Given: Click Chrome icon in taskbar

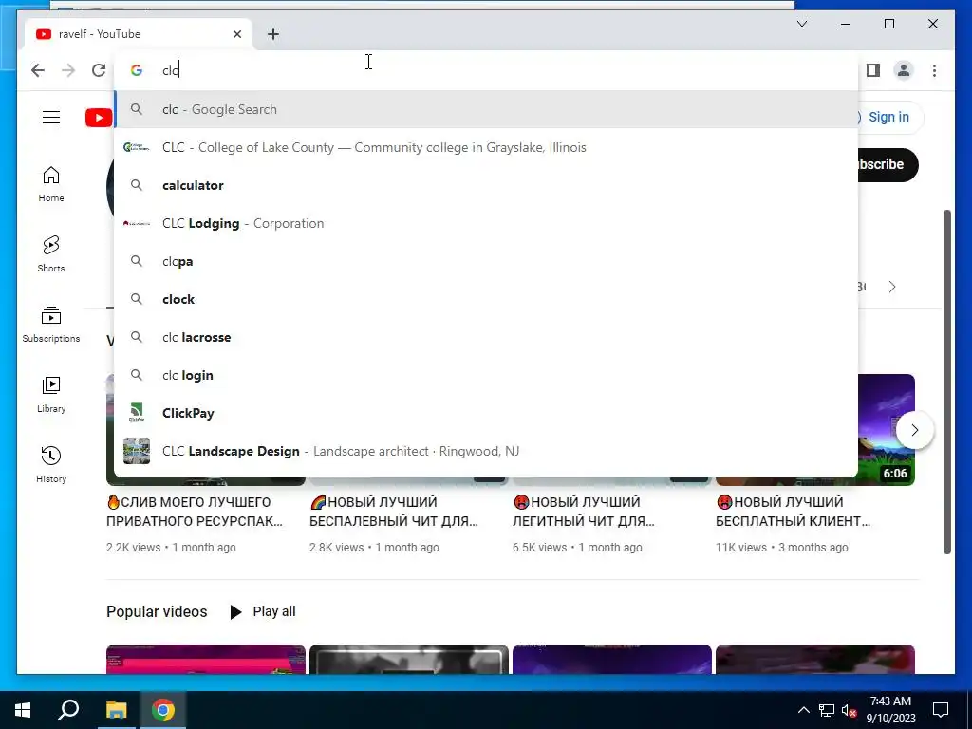Looking at the screenshot, I should coord(163,710).
